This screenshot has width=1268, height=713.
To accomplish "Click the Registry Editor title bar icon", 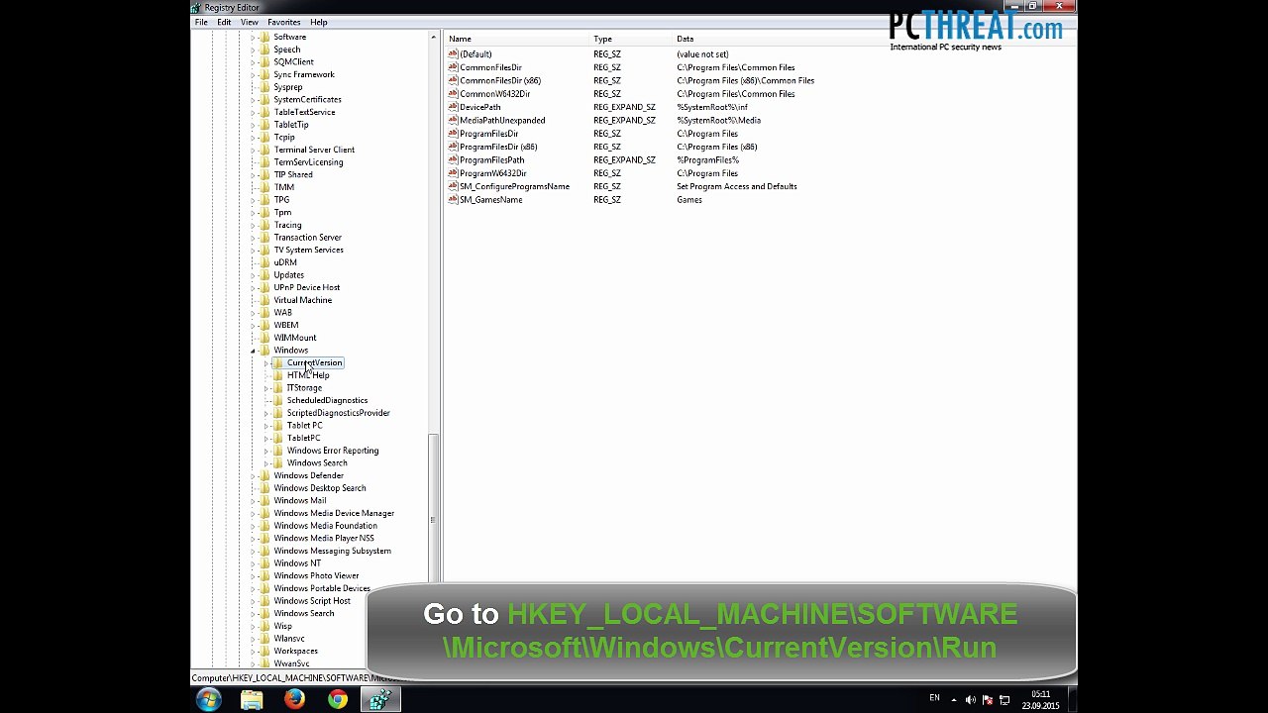I will click(x=197, y=7).
